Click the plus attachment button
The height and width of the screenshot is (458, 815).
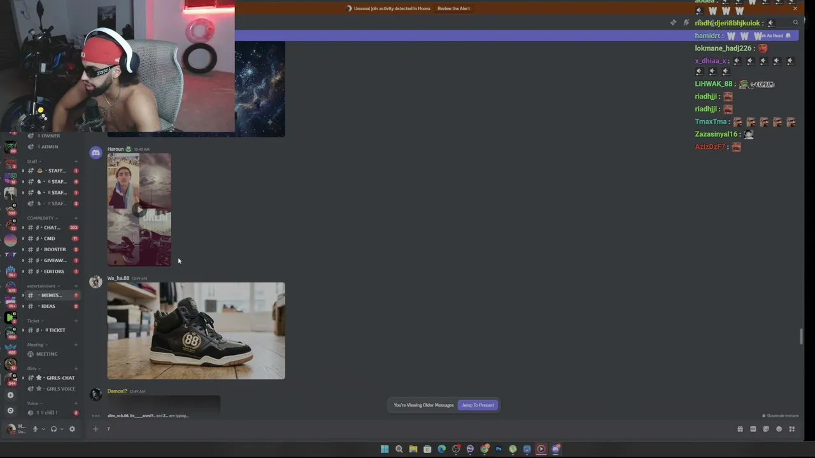96,429
